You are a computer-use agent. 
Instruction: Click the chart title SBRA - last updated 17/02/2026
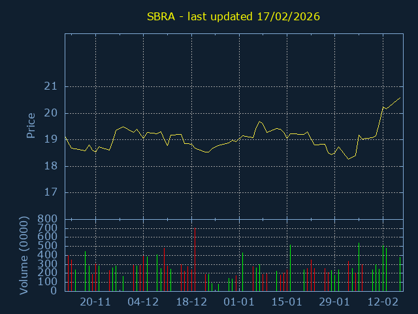[233, 16]
